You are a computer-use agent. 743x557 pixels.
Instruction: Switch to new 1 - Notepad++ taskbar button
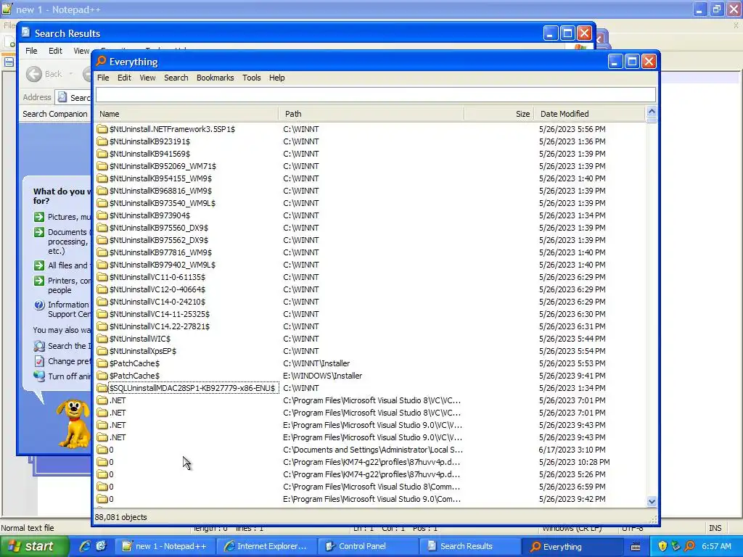[166, 546]
